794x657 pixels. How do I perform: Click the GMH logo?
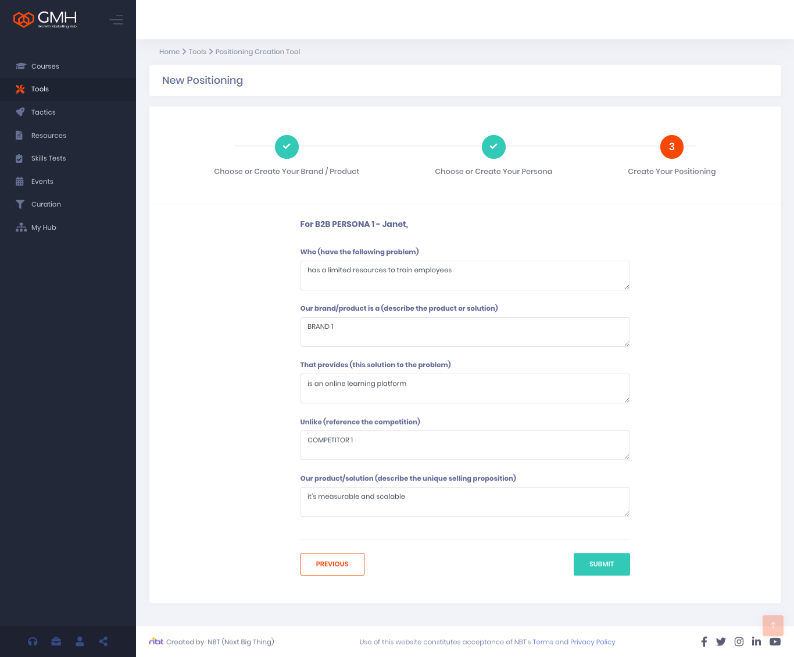coord(45,20)
